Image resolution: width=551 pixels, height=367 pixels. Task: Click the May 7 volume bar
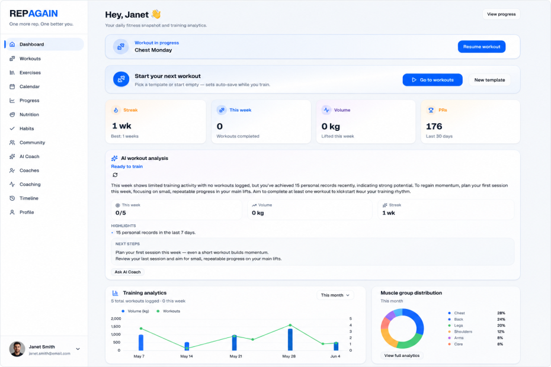[141, 342]
